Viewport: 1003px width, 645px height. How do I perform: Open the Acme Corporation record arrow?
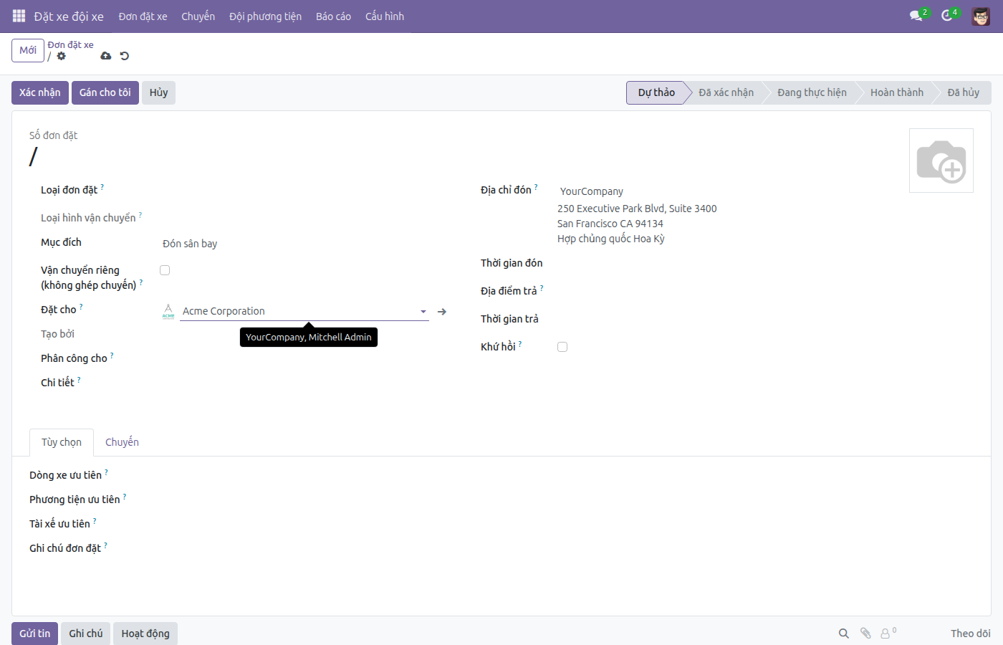[x=442, y=312]
